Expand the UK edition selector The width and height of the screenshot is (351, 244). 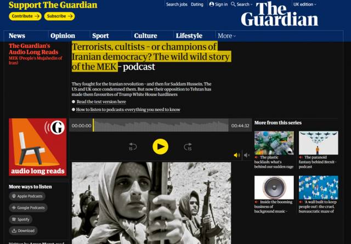305,4
